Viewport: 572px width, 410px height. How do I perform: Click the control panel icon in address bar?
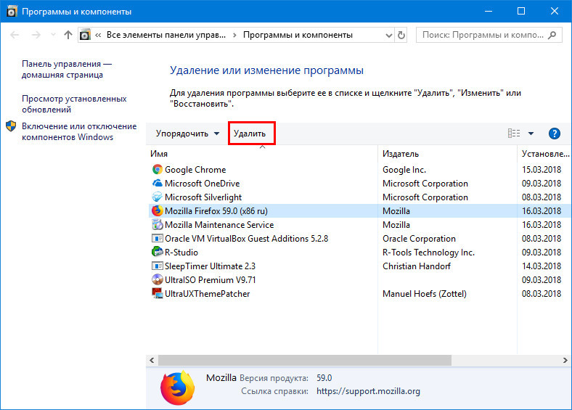tap(85, 35)
